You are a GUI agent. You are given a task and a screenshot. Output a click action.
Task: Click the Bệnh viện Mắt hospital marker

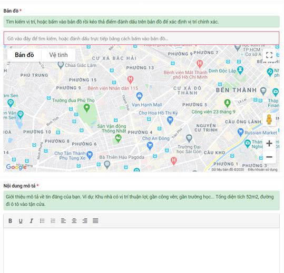click(200, 64)
